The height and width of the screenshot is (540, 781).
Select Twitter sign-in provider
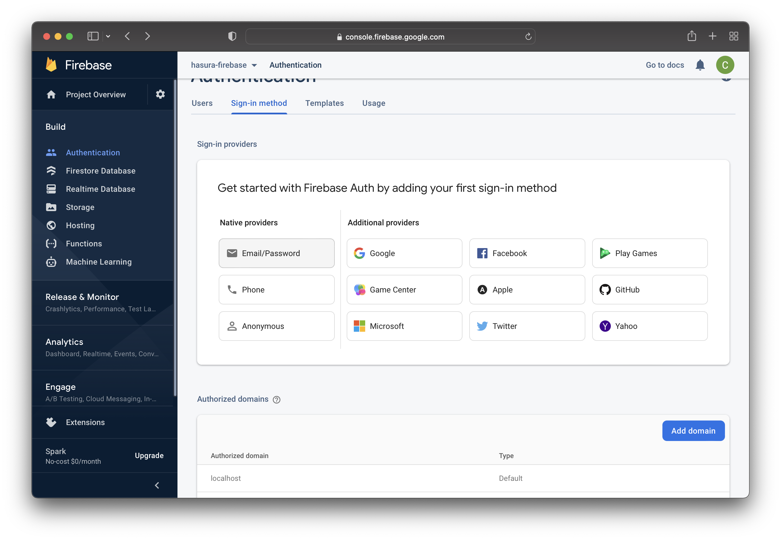click(x=527, y=326)
